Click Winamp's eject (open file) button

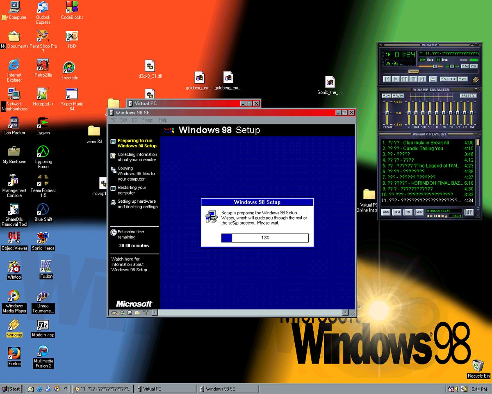pos(433,79)
